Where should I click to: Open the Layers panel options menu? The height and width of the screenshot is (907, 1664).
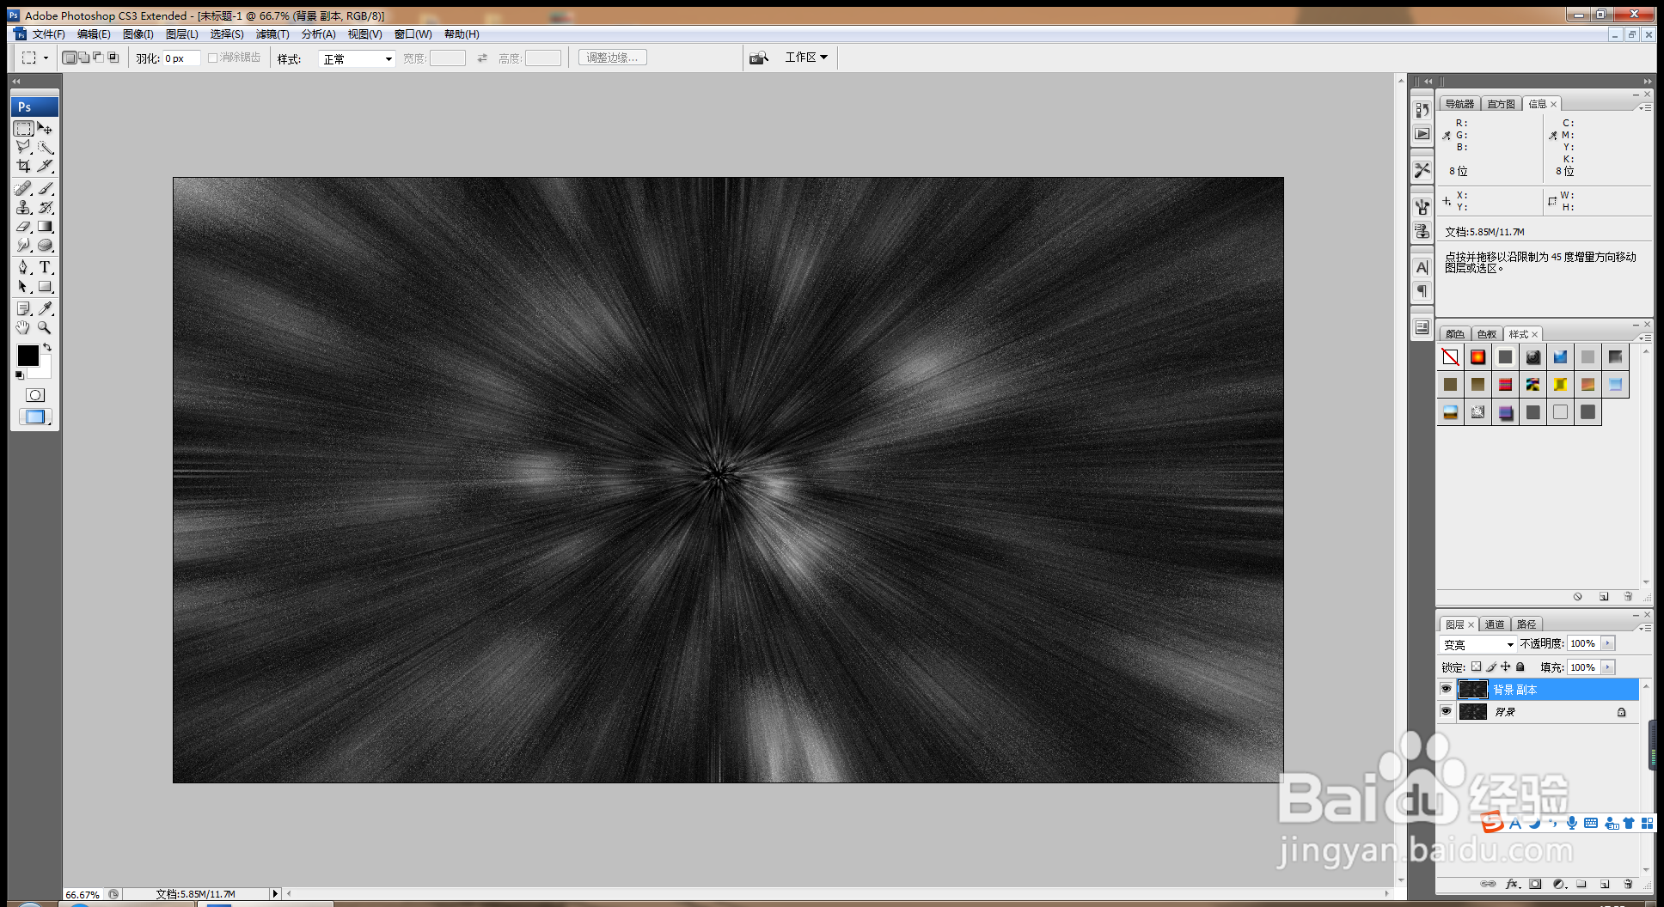click(x=1645, y=628)
